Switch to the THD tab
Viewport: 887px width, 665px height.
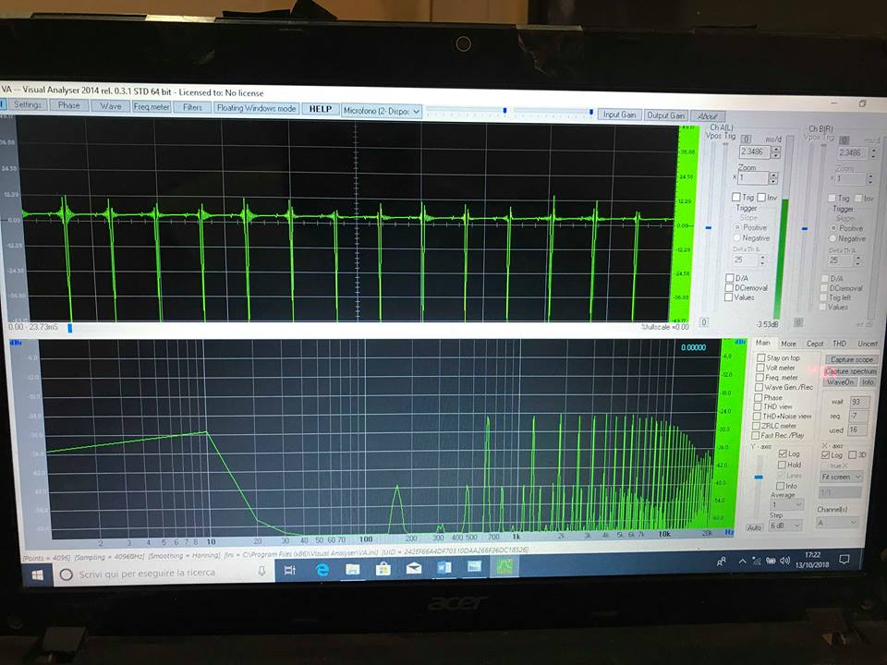[x=839, y=344]
